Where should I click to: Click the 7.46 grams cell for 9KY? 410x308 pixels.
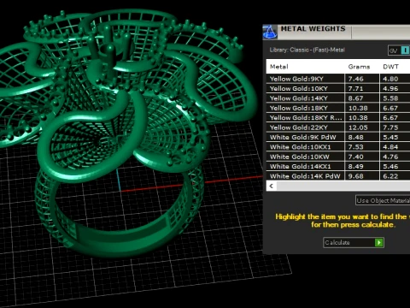click(361, 79)
